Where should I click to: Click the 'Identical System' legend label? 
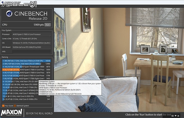(x=22, y=106)
